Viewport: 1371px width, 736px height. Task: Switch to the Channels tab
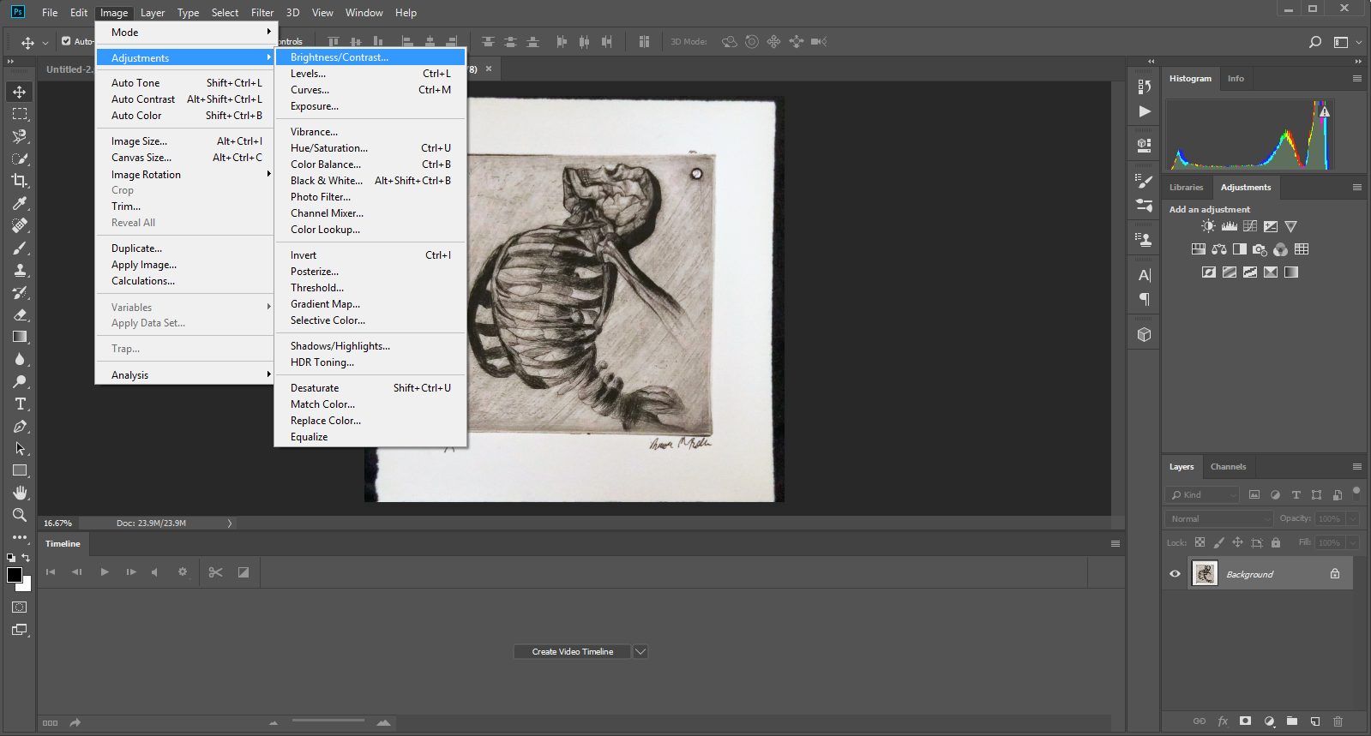(x=1228, y=467)
